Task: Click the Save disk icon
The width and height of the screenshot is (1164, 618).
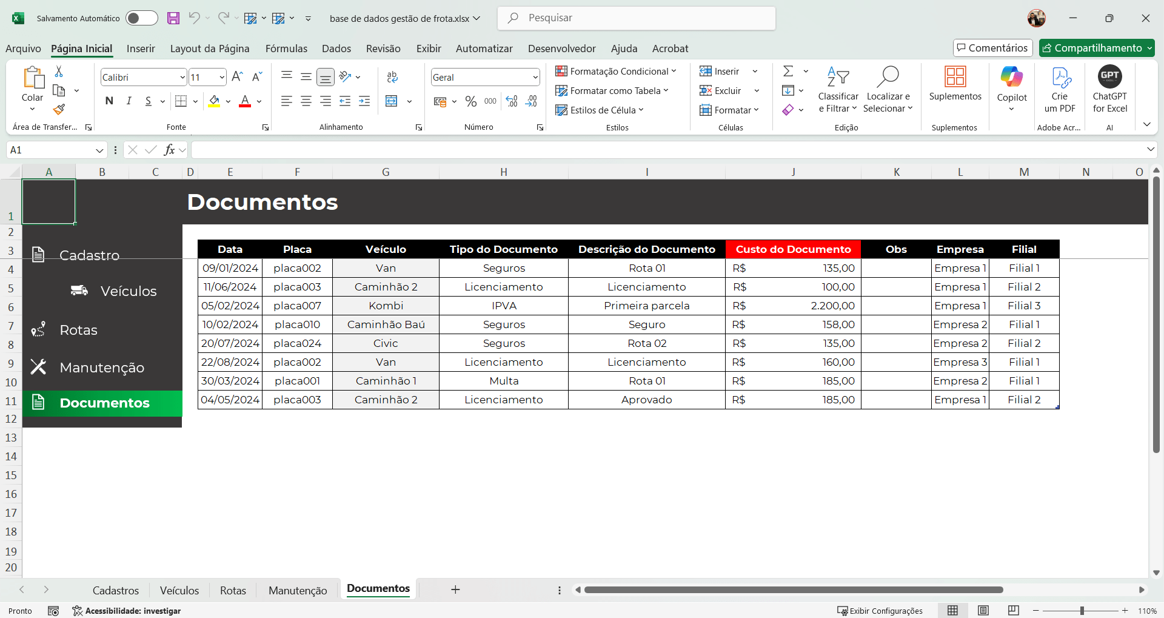Action: click(173, 18)
